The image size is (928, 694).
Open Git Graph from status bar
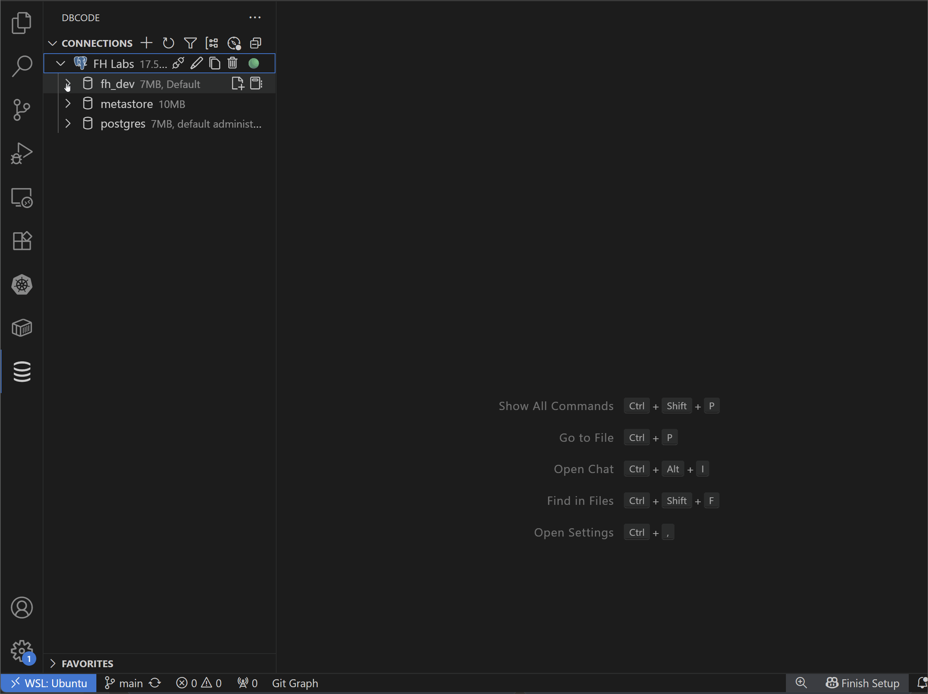pos(295,683)
